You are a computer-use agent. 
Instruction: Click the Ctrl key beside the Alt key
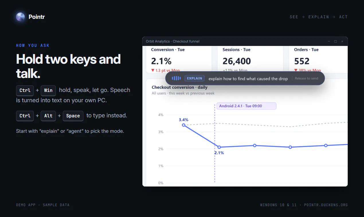[25, 116]
